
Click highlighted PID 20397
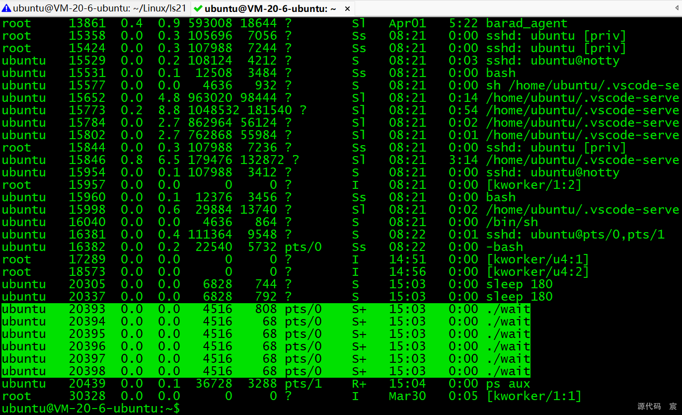tap(87, 359)
